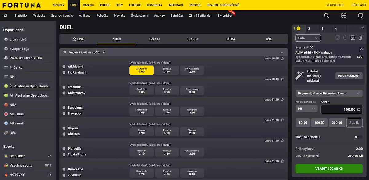
Task: Click the Sázka stake amount field
Action: pyautogui.click(x=341, y=109)
